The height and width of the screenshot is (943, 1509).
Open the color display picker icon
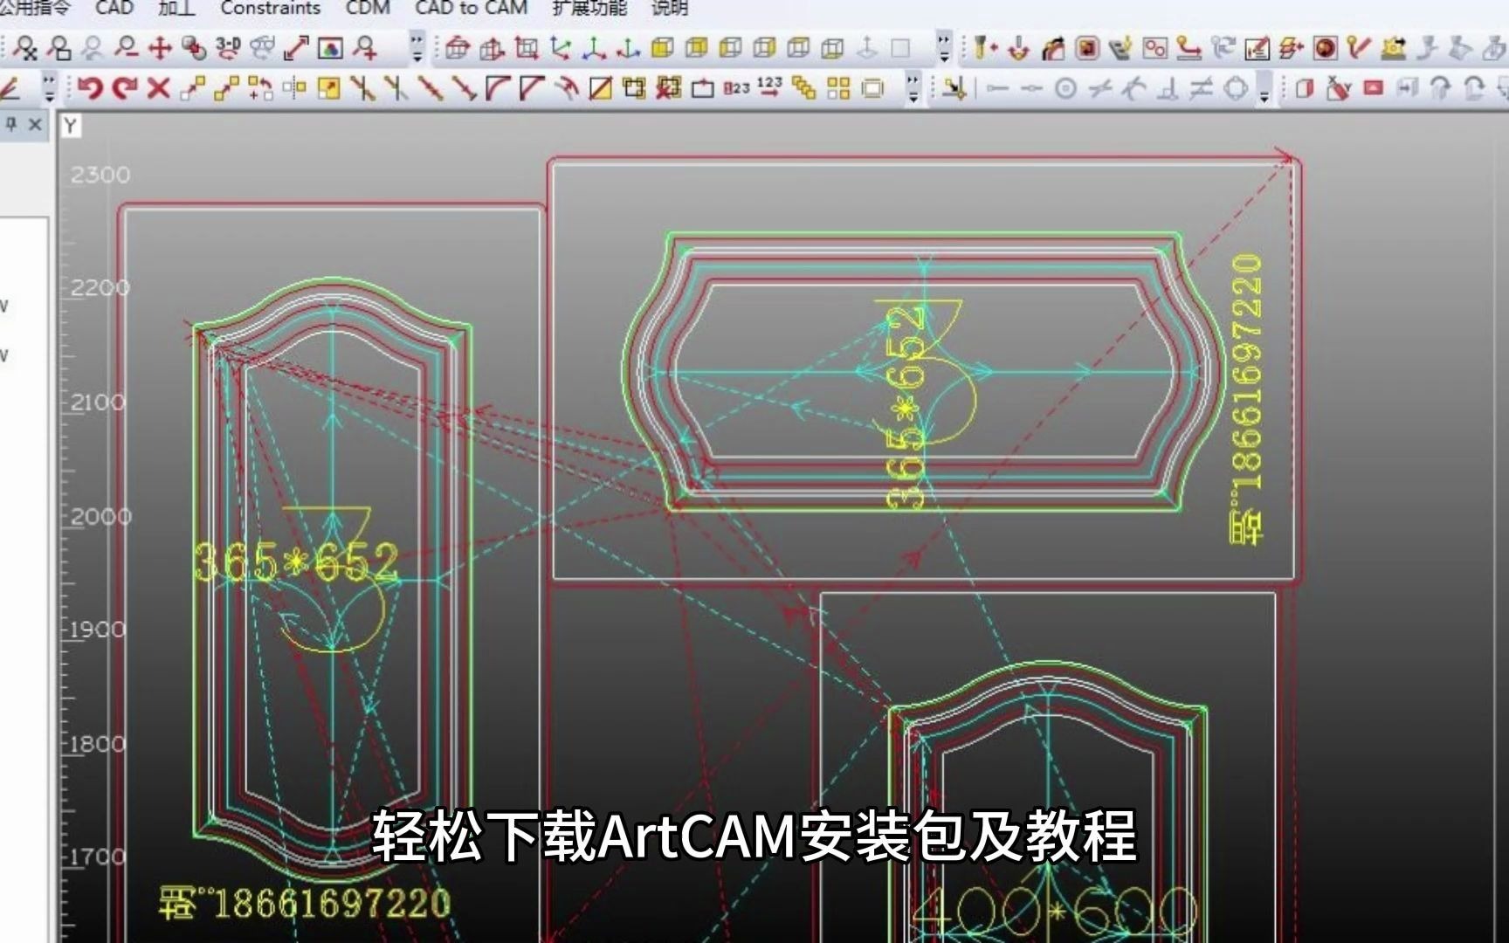click(x=330, y=48)
